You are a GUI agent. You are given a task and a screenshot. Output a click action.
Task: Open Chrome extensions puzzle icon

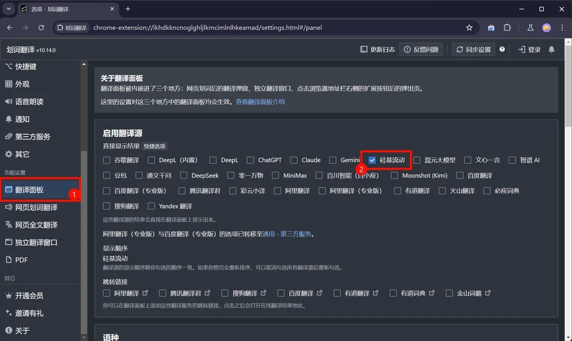507,28
